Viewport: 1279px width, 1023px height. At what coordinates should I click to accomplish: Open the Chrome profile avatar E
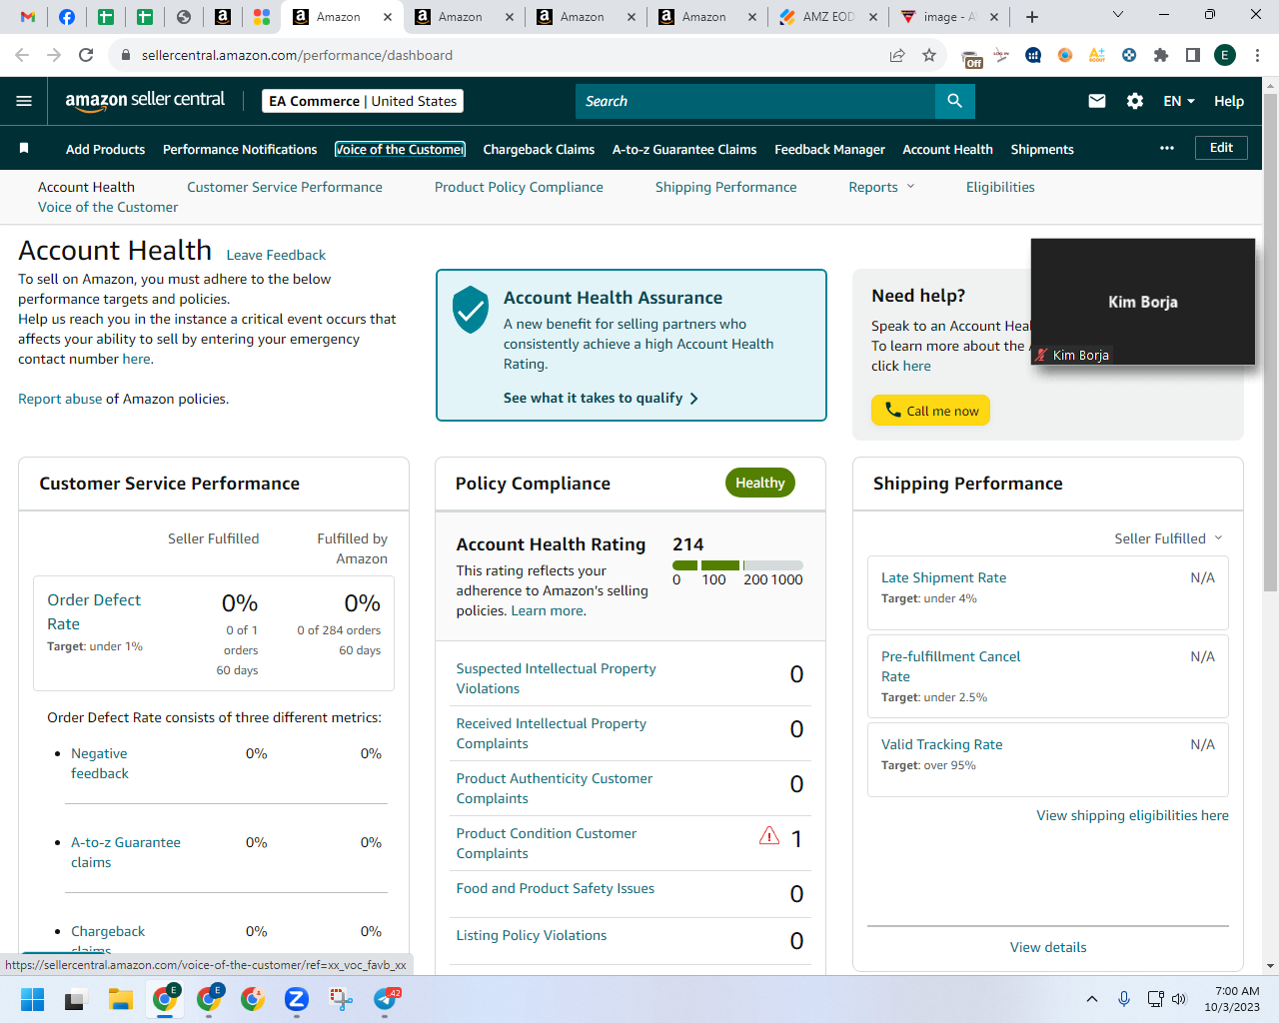coord(1225,55)
